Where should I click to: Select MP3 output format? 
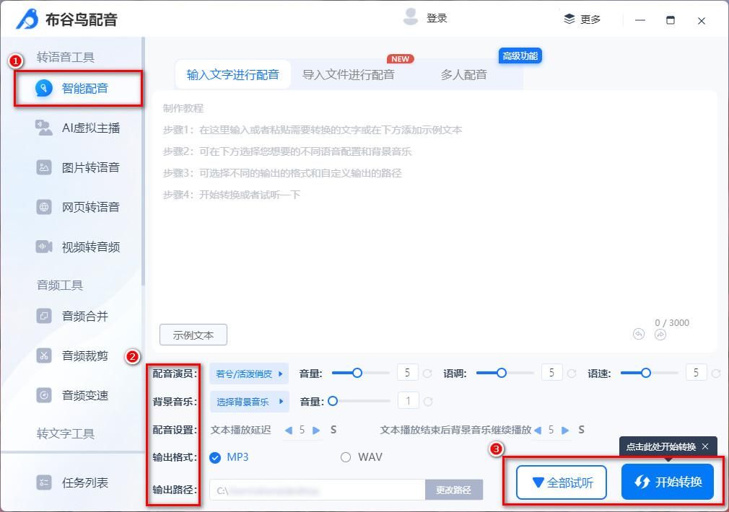[215, 458]
